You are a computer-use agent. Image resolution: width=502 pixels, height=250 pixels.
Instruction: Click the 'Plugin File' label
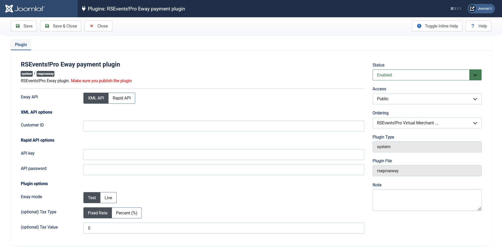click(382, 161)
